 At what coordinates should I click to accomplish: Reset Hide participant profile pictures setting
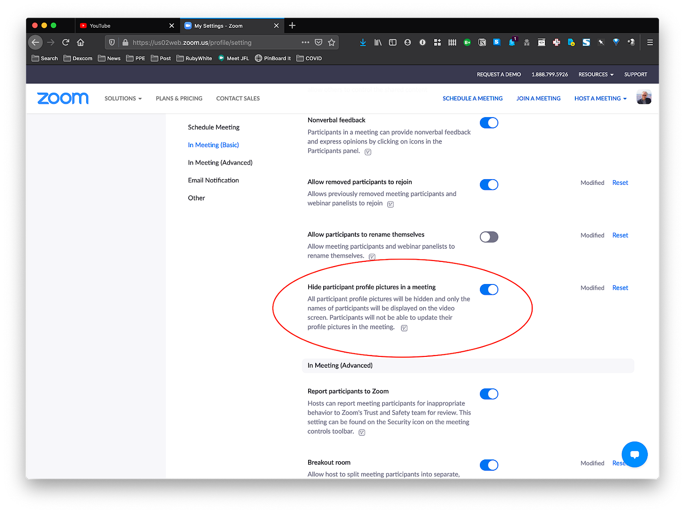tap(620, 288)
